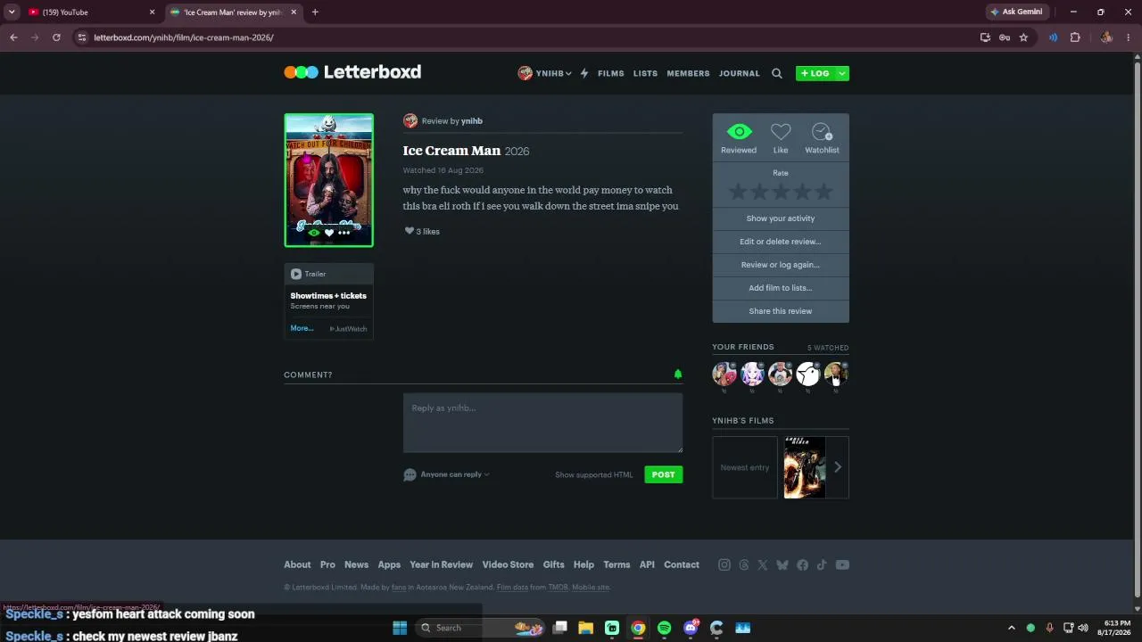Open the activity lightning bolt icon
This screenshot has height=642, width=1142.
(x=584, y=73)
